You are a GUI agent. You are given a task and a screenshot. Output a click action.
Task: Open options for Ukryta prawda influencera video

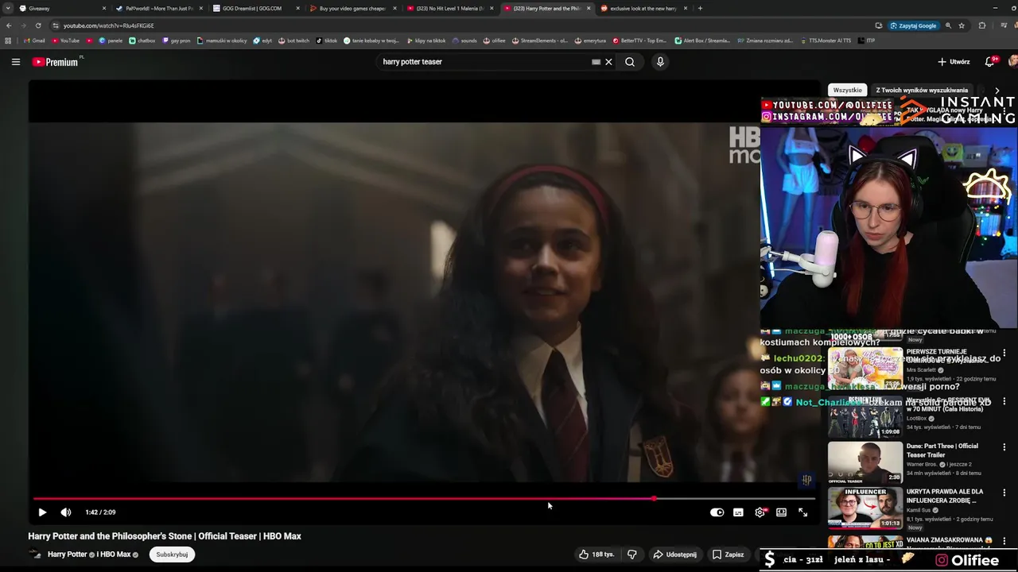(x=1004, y=493)
